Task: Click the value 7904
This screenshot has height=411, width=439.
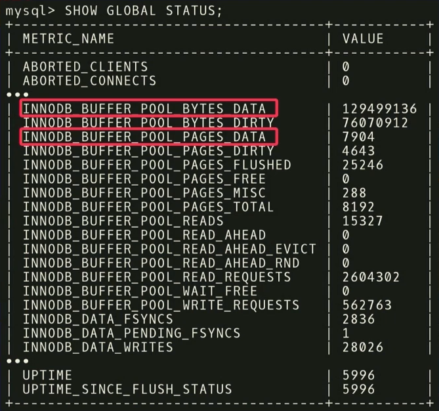Action: coord(358,137)
